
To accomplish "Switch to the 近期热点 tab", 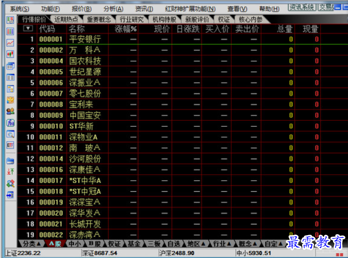I will 66,19.
